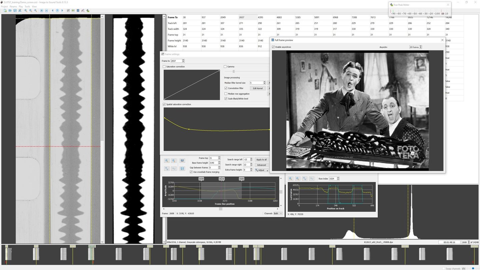
Task: Click the Open project folder icon
Action: coord(10,11)
